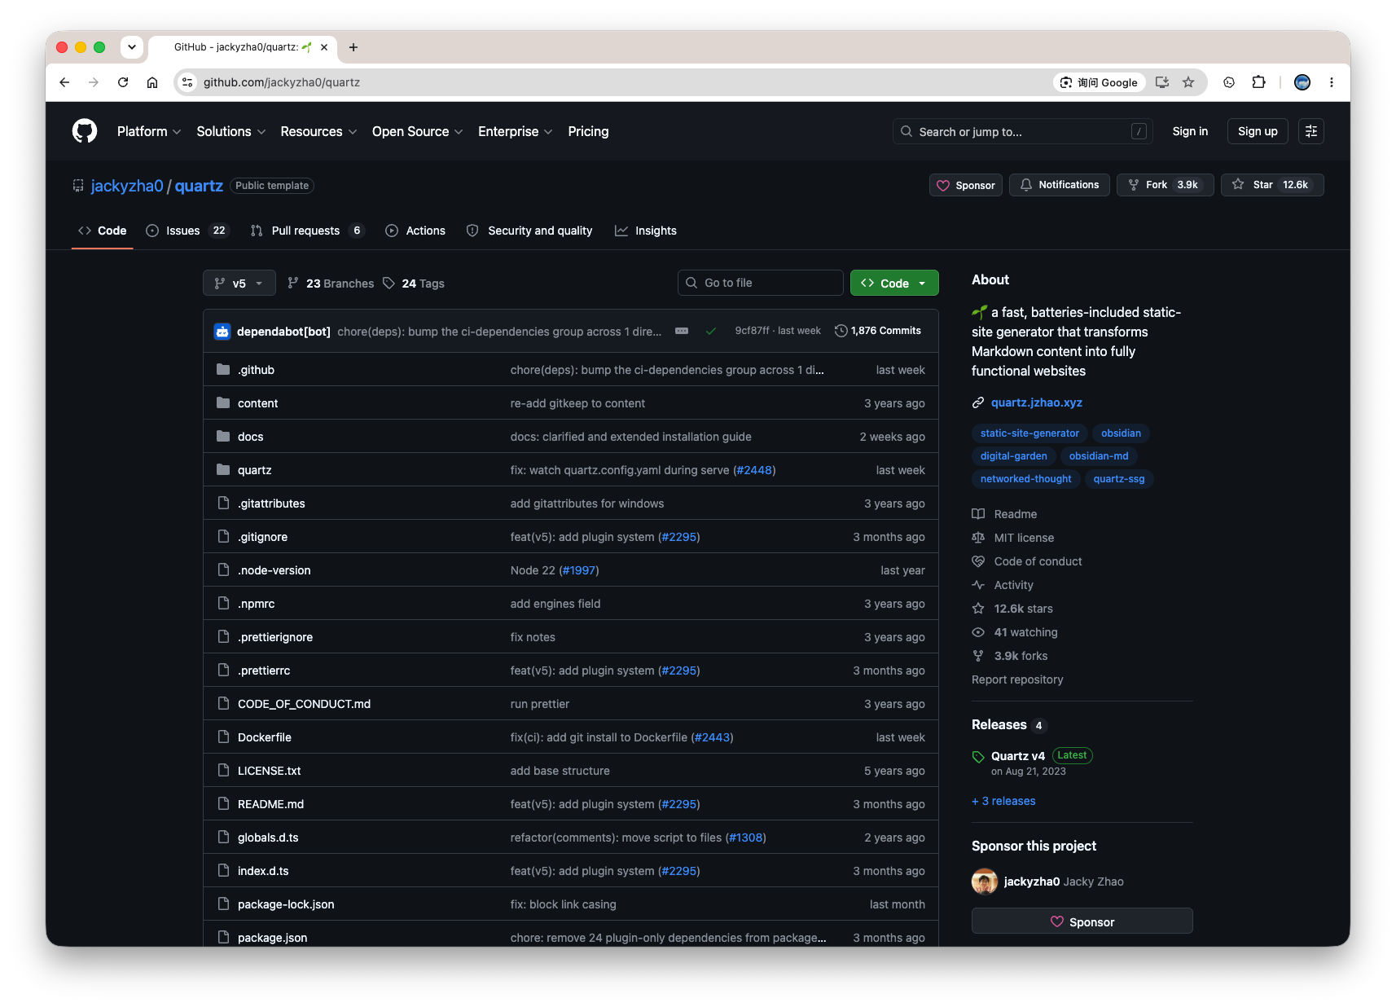1396x1007 pixels.
Task: Open the 23 Branches link
Action: pos(331,284)
